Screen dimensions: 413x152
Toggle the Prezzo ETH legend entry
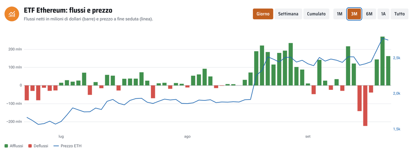(x=67, y=146)
